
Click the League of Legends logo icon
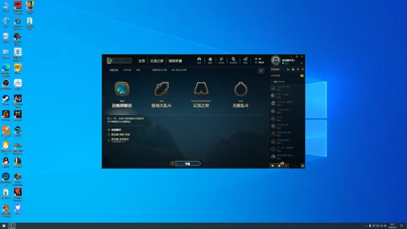tap(109, 61)
